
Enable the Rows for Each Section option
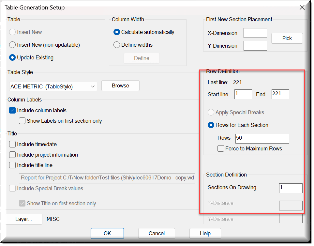(x=211, y=125)
